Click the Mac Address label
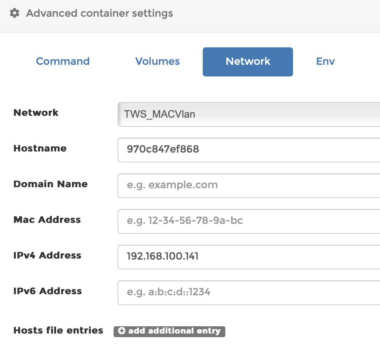This screenshot has width=380, height=351. pyautogui.click(x=47, y=220)
